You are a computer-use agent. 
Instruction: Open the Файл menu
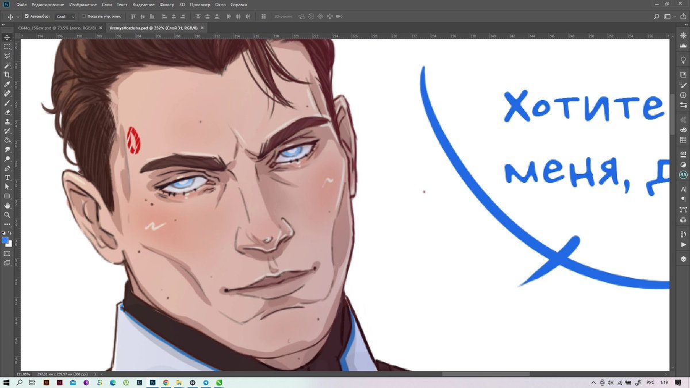[x=22, y=4]
